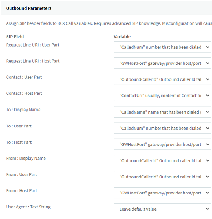Viewport: 212px width, 219px height.
Task: Click chevron arrow of From : Host Part dropdown
Action: pyautogui.click(x=208, y=193)
